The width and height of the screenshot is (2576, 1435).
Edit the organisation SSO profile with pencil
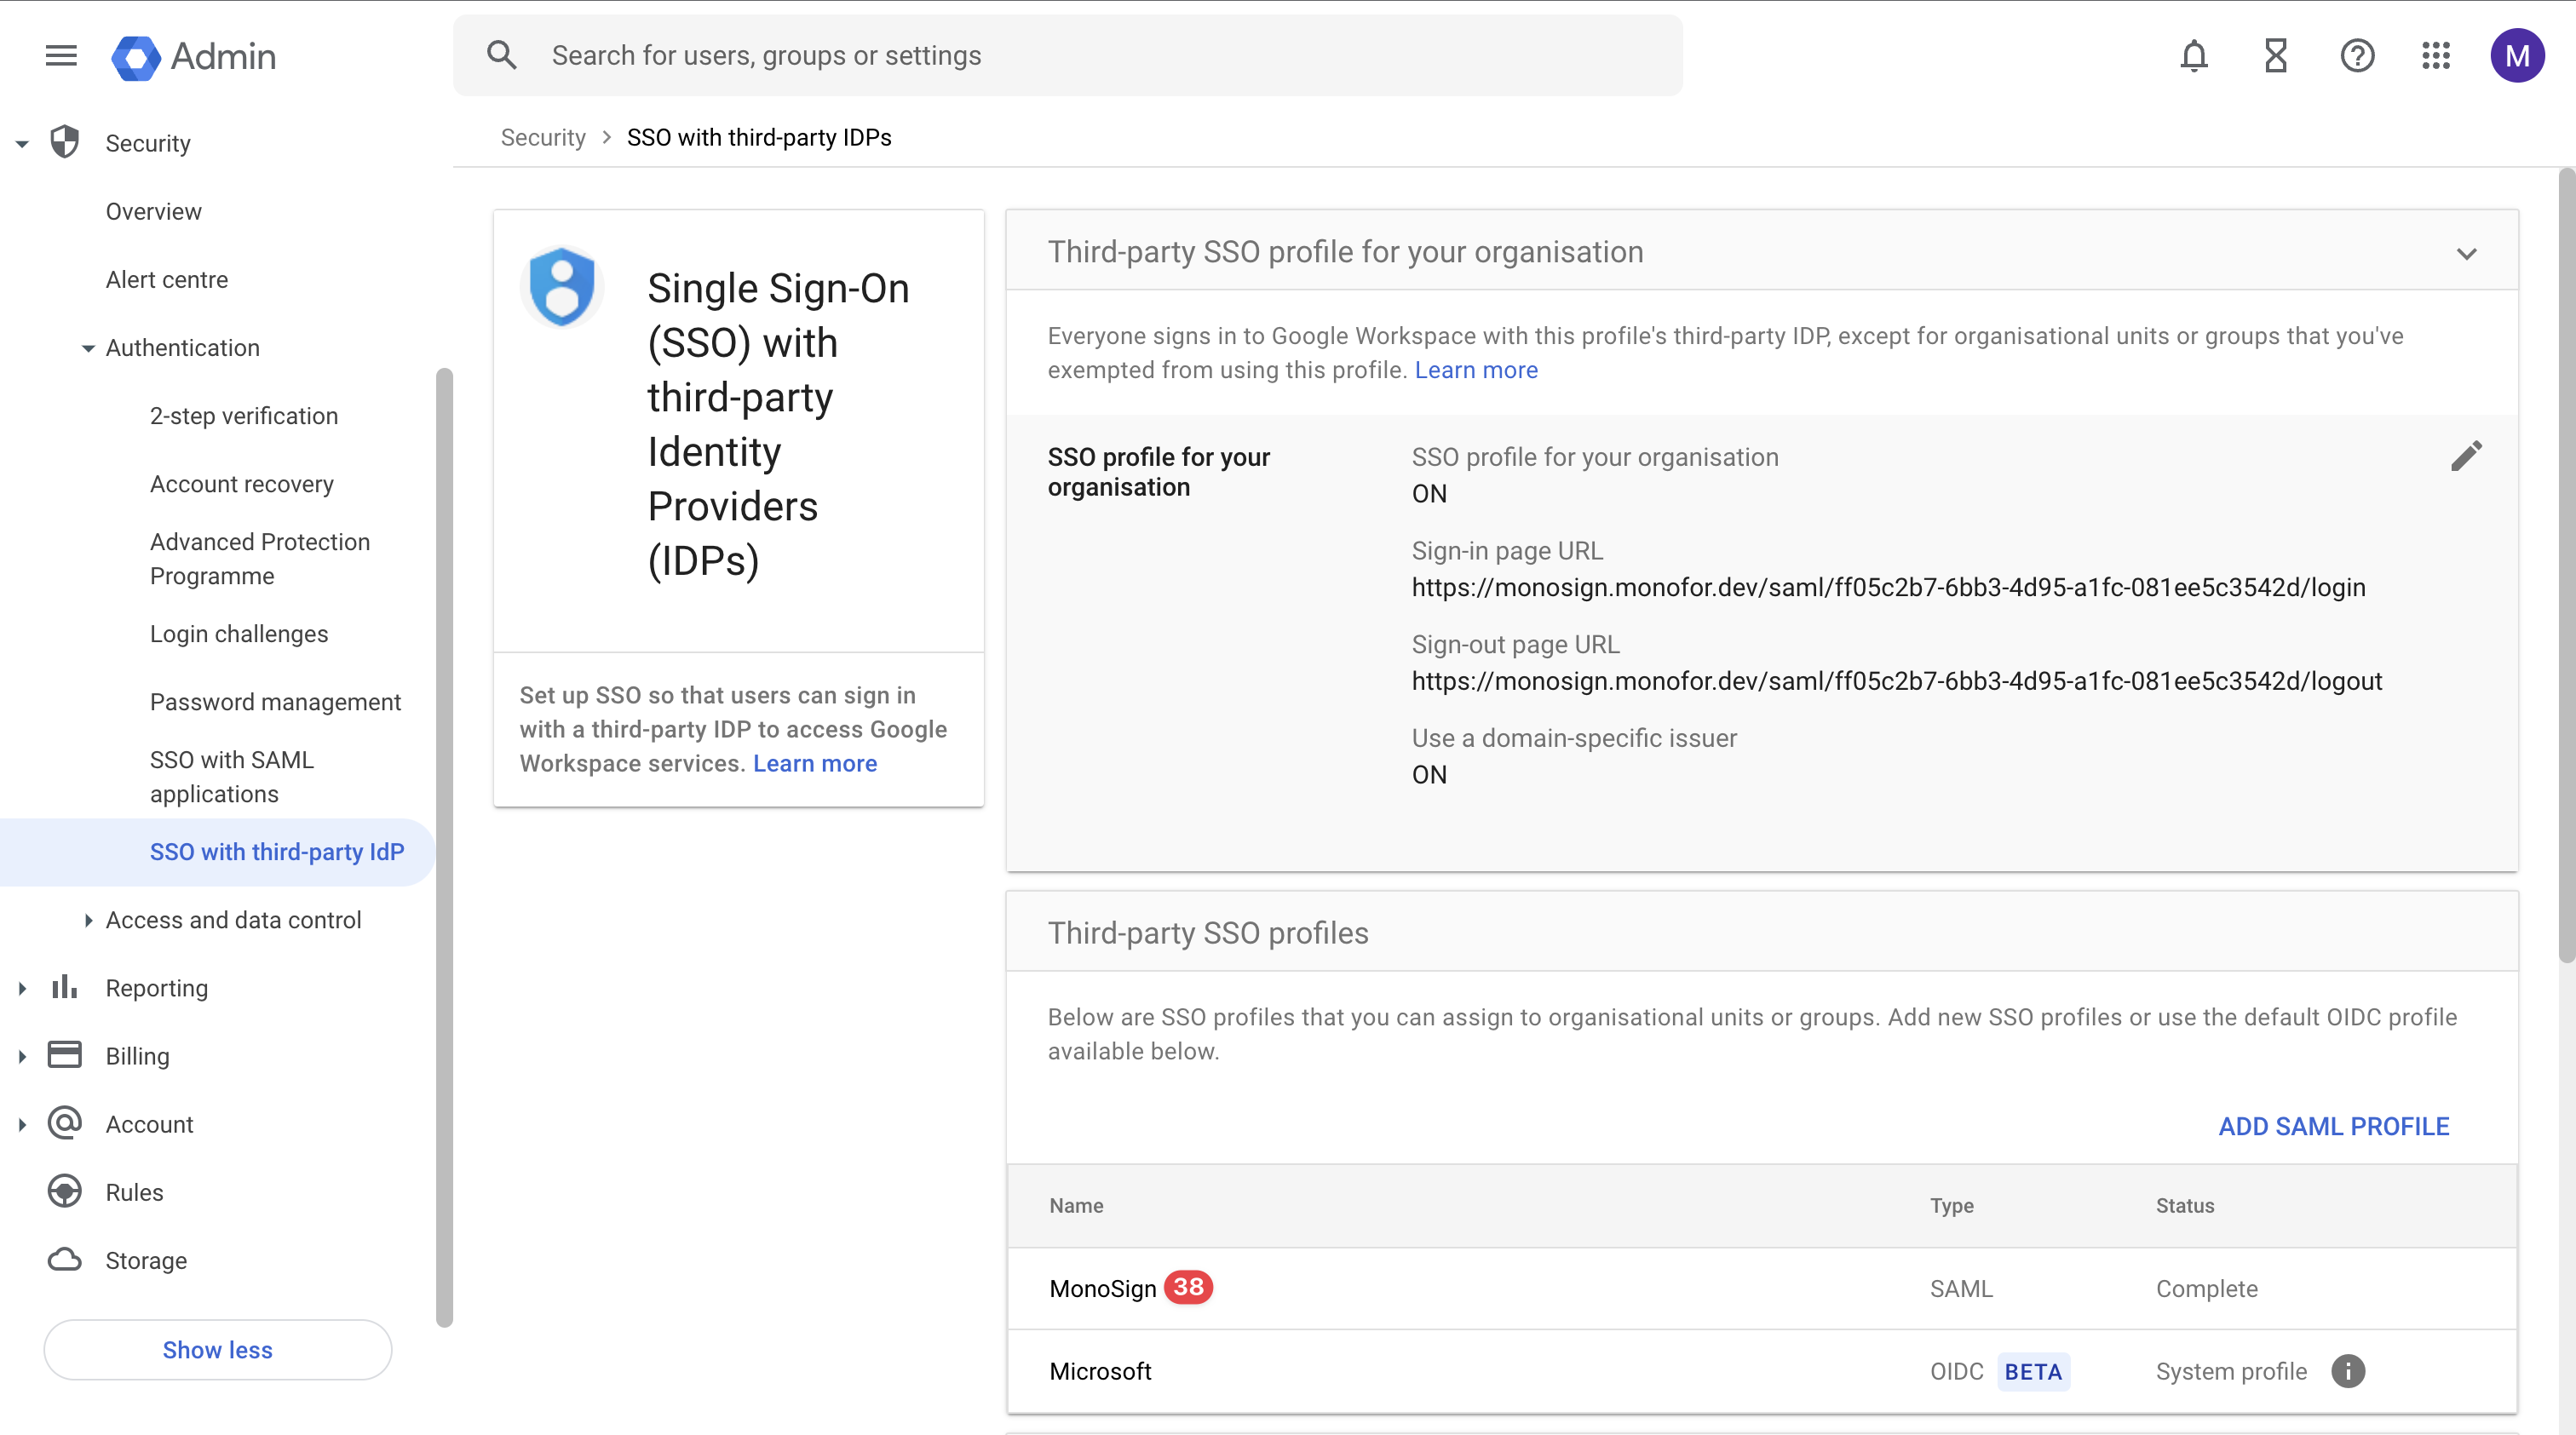click(2465, 456)
